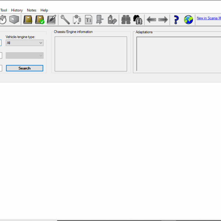Click the stopwatch icon in the toolbar
The image size is (221, 221).
pos(3,20)
